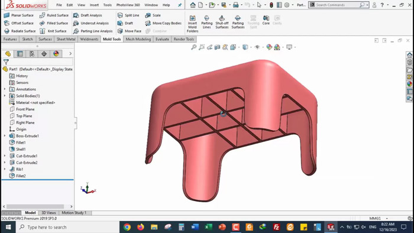The image size is (414, 233).
Task: Open the Parting Lines tool
Action: tap(207, 22)
